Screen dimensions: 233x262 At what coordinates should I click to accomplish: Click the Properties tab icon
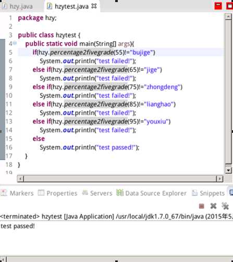point(41,193)
